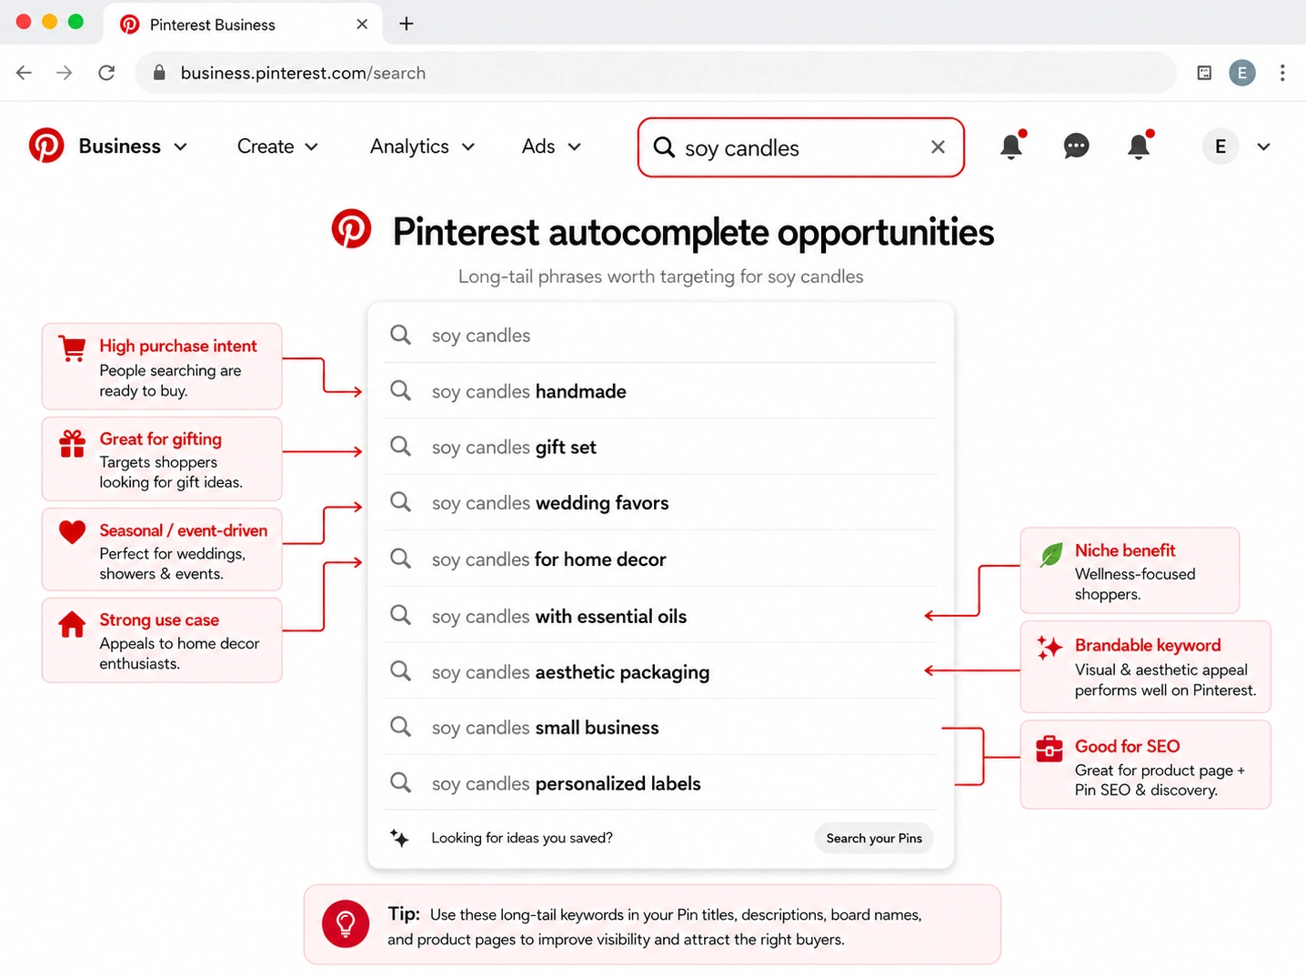Click search icon on "gift set" row
This screenshot has width=1306, height=977.
[x=400, y=446]
